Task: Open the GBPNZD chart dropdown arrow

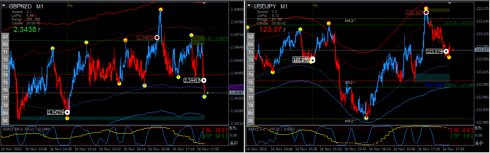Action: pyautogui.click(x=4, y=6)
